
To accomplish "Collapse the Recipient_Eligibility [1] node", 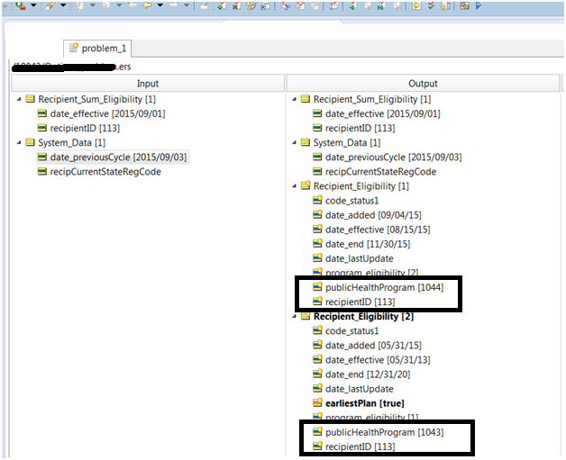I will point(294,186).
